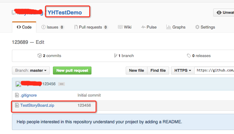
Task: Open the Initial commit message link
Action: point(89,95)
